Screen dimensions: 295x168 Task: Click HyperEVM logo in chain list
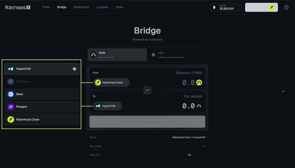tap(11, 69)
